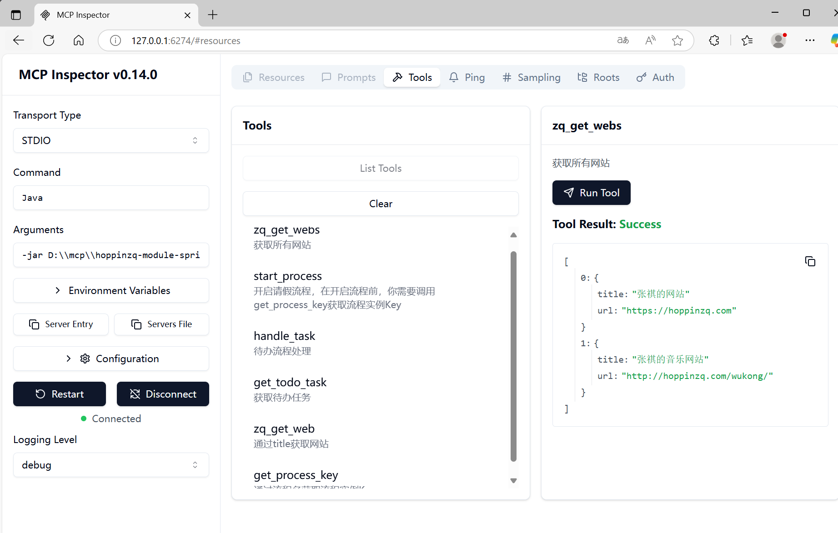Click the browser extensions puzzle icon
Image resolution: width=838 pixels, height=533 pixels.
click(x=714, y=40)
